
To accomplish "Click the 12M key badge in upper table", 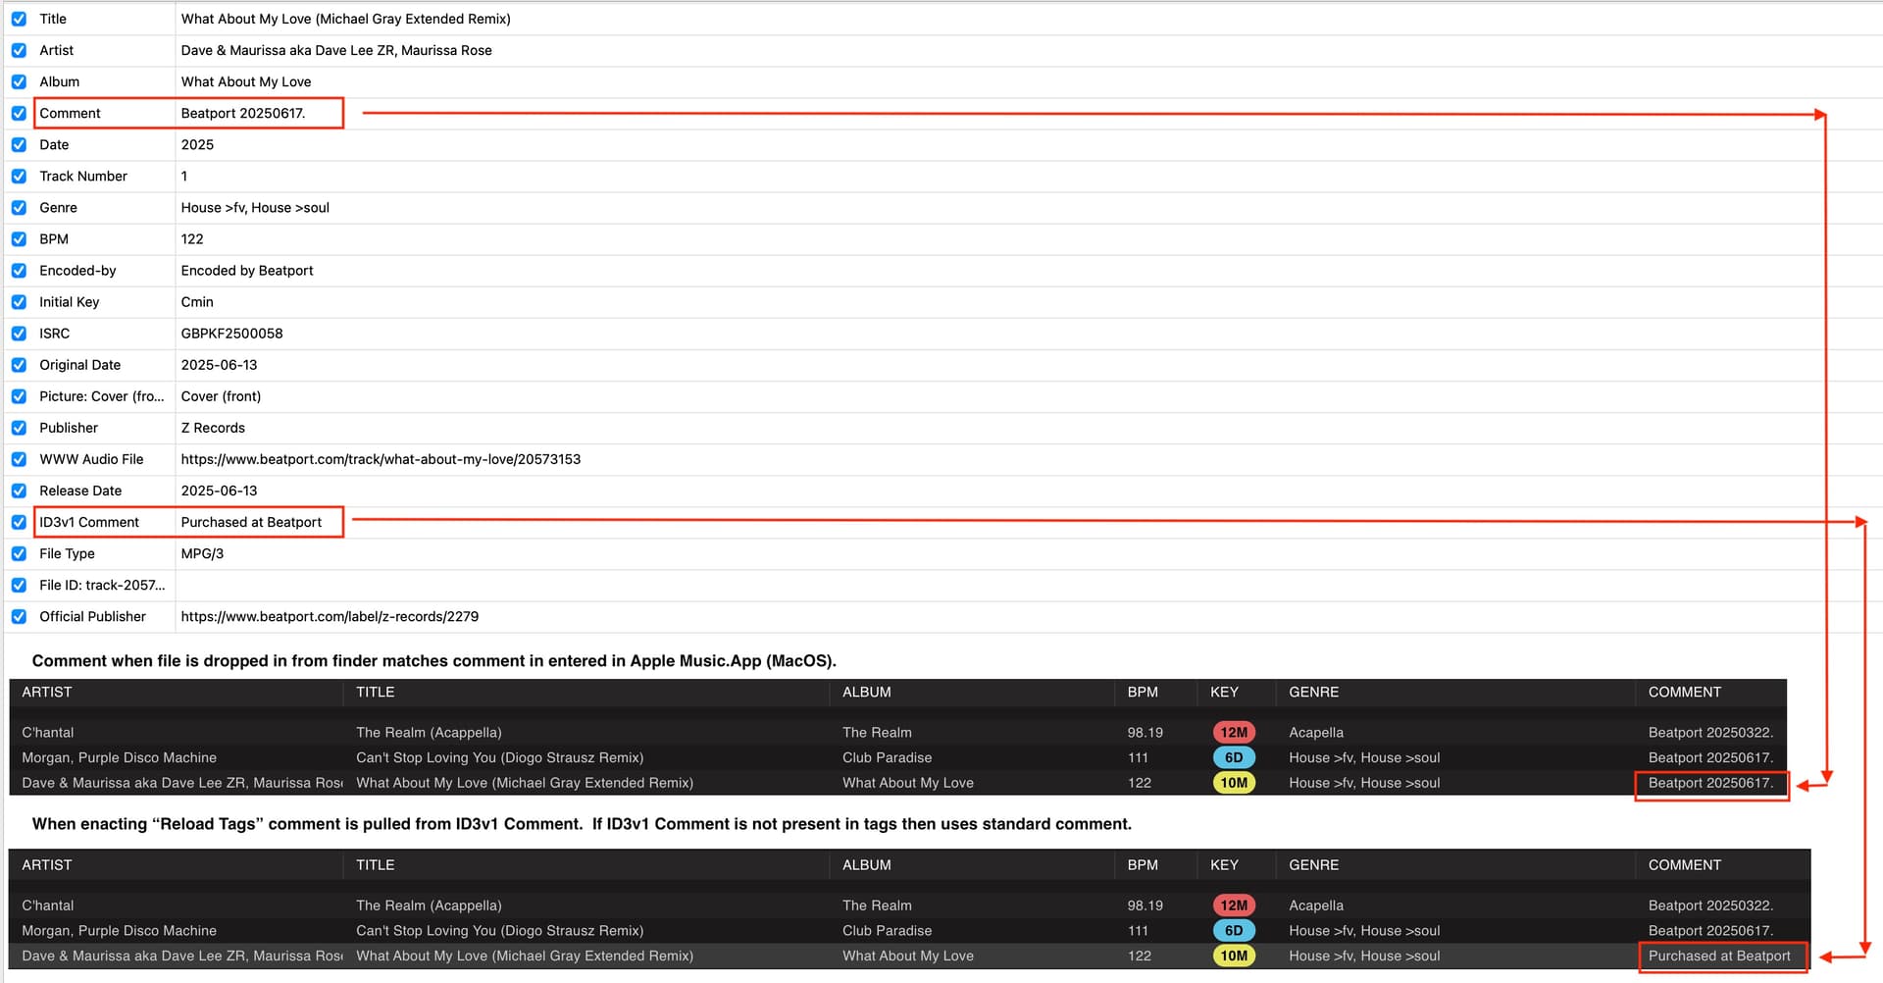I will coord(1234,732).
